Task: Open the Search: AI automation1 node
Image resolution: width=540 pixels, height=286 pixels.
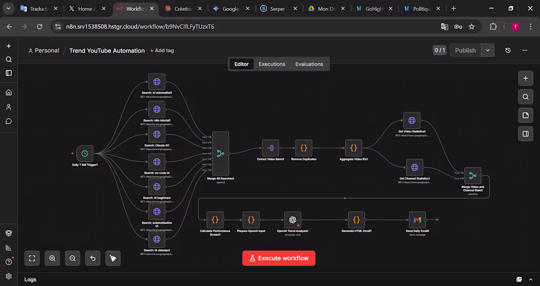Action: (x=157, y=82)
